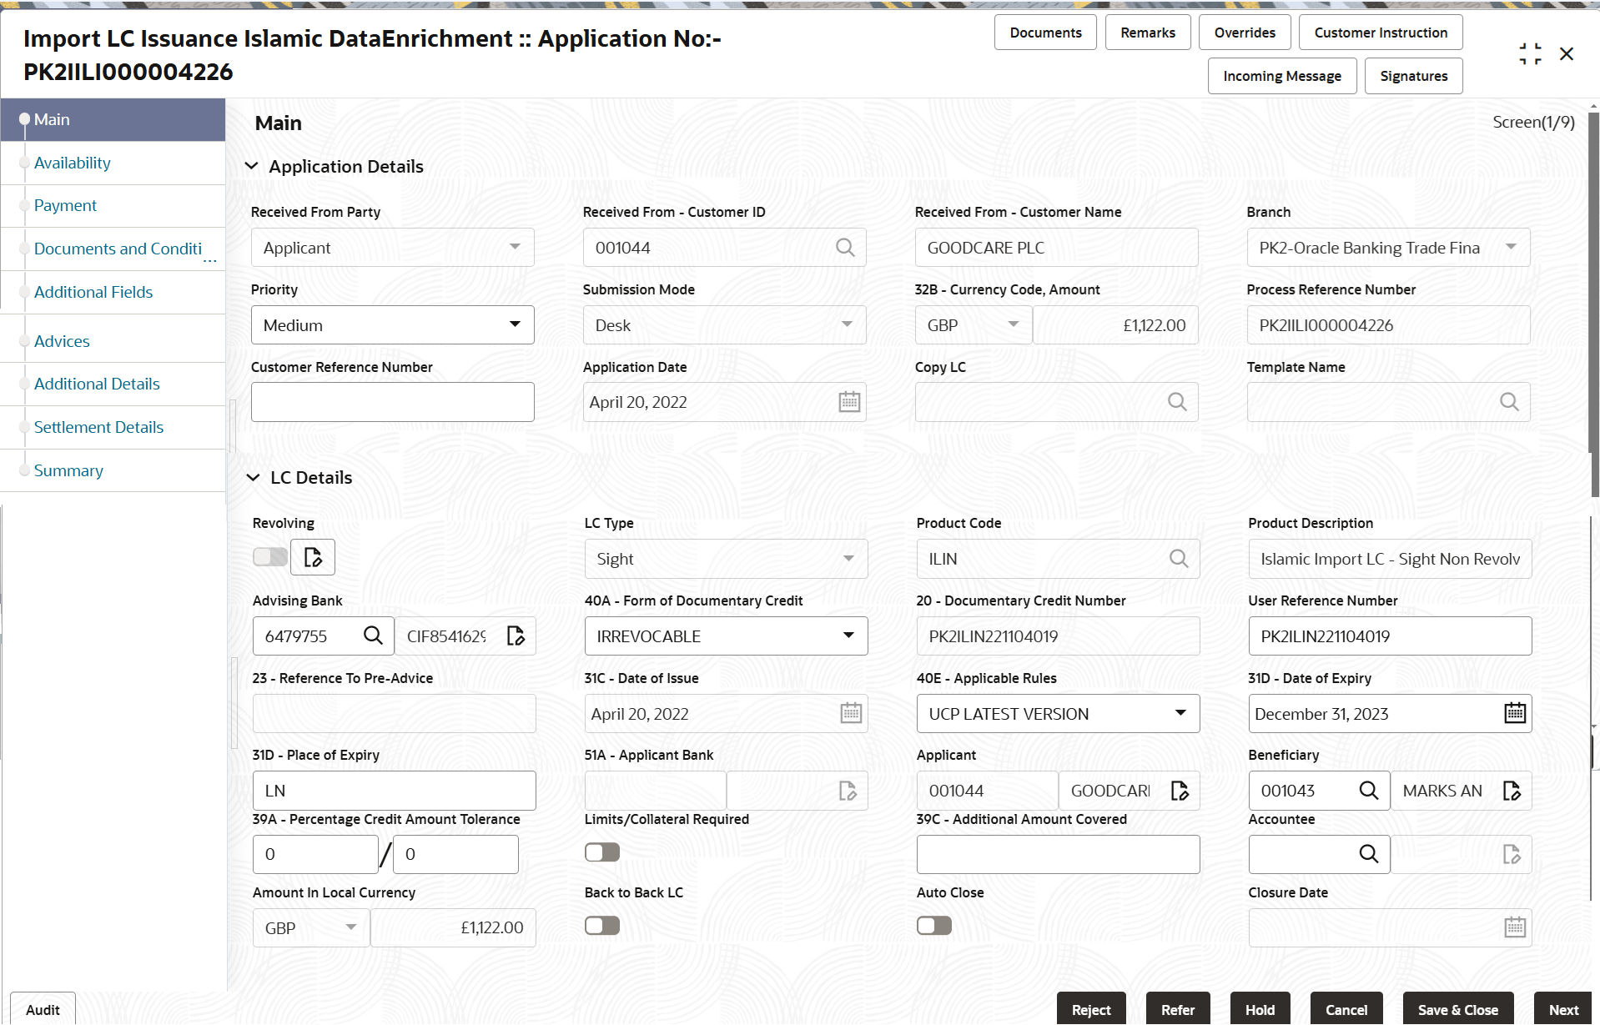Click the Customer Reference Number input field
Screen dimensions: 1600x1025
[x=393, y=402]
